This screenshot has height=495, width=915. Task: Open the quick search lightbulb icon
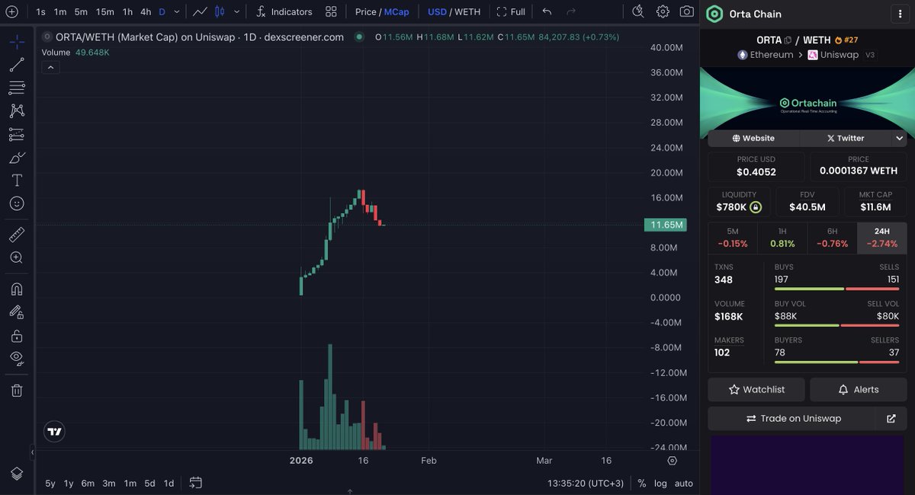639,11
